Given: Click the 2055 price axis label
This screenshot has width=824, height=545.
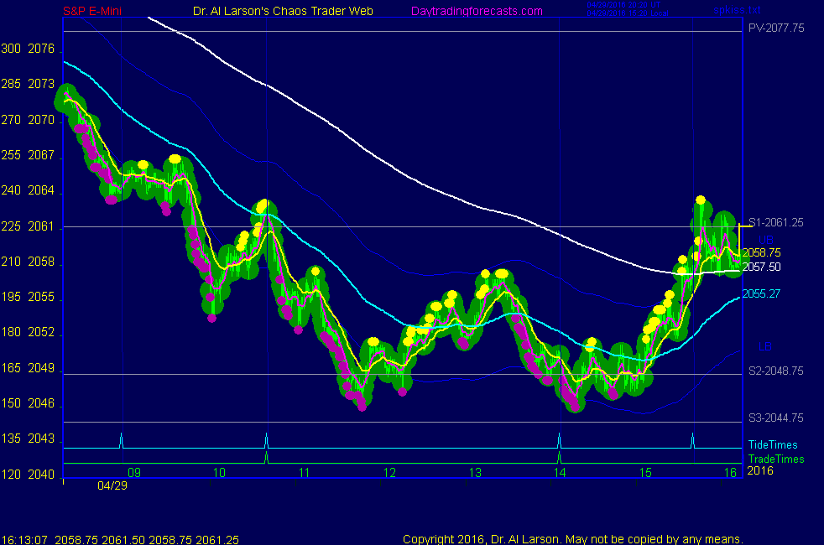Looking at the screenshot, I should point(41,297).
